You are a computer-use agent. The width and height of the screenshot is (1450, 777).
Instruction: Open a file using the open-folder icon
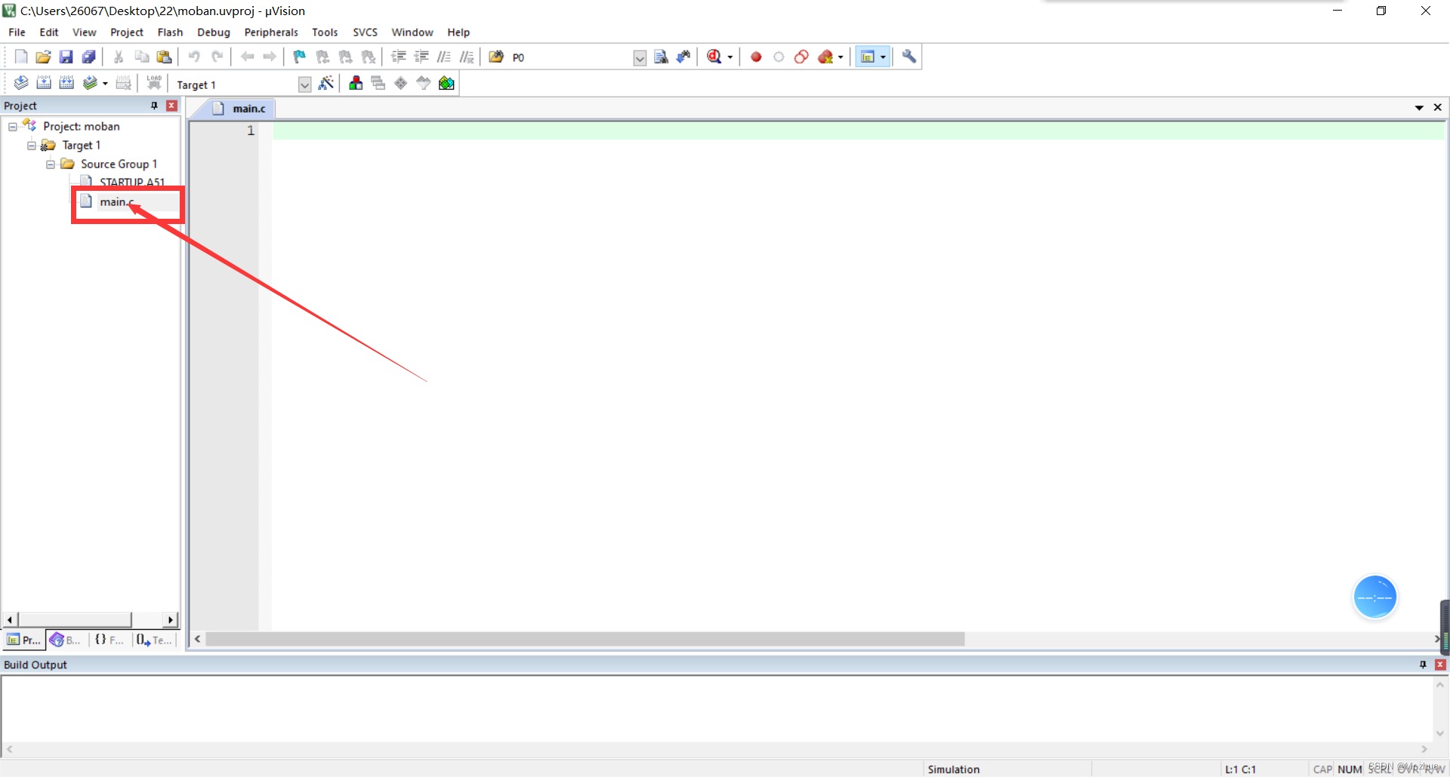point(44,57)
